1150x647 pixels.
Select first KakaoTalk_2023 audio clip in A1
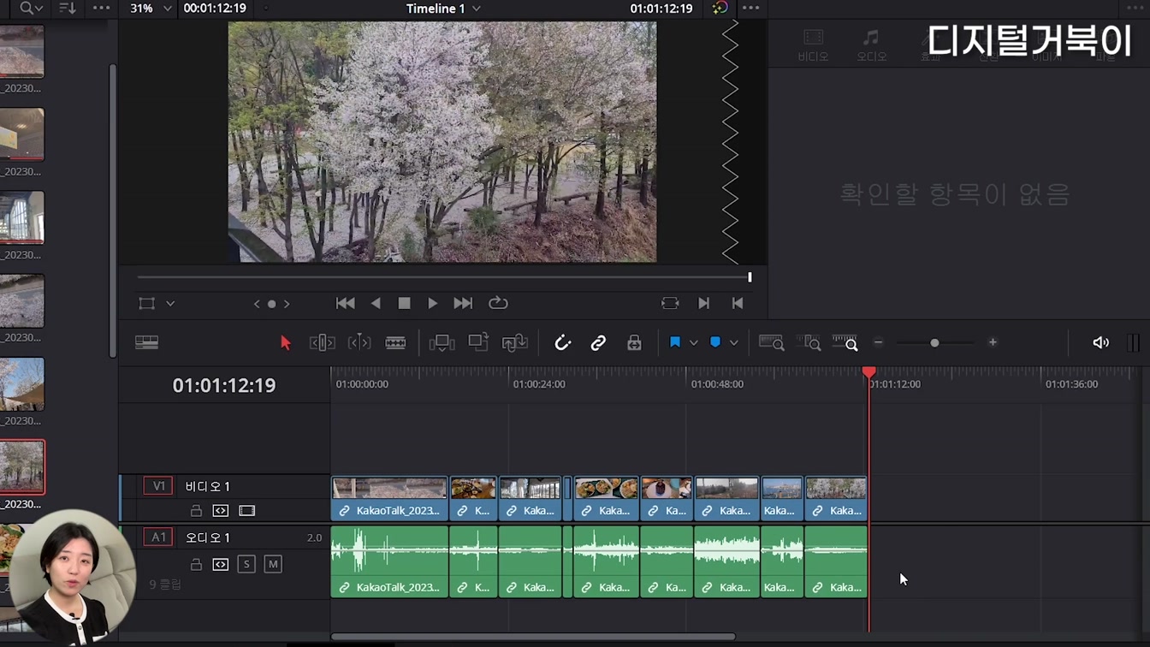point(389,561)
